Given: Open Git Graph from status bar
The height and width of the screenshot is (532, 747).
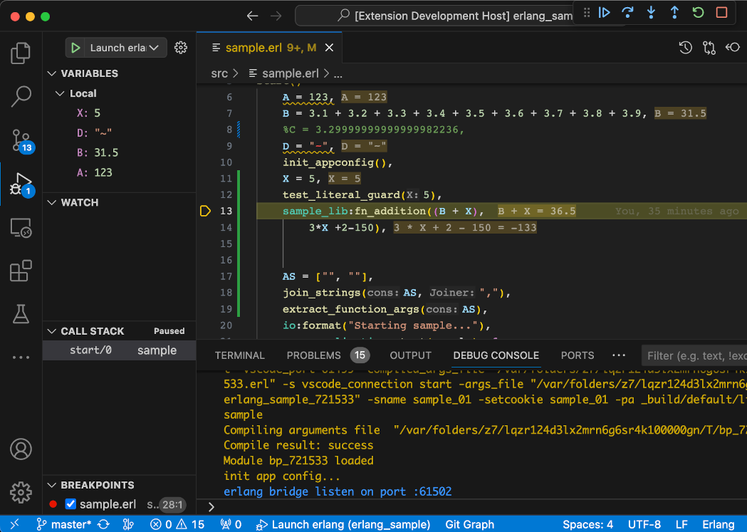Looking at the screenshot, I should click(x=469, y=524).
